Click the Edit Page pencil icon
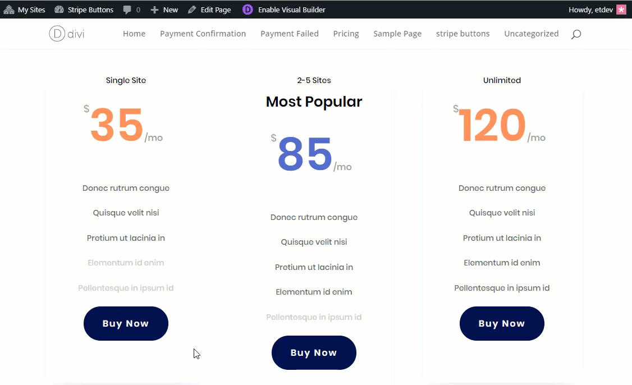 click(192, 10)
